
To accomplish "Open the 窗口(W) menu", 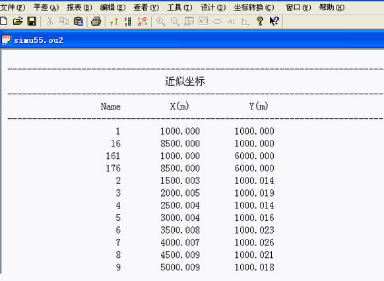I will pos(298,8).
